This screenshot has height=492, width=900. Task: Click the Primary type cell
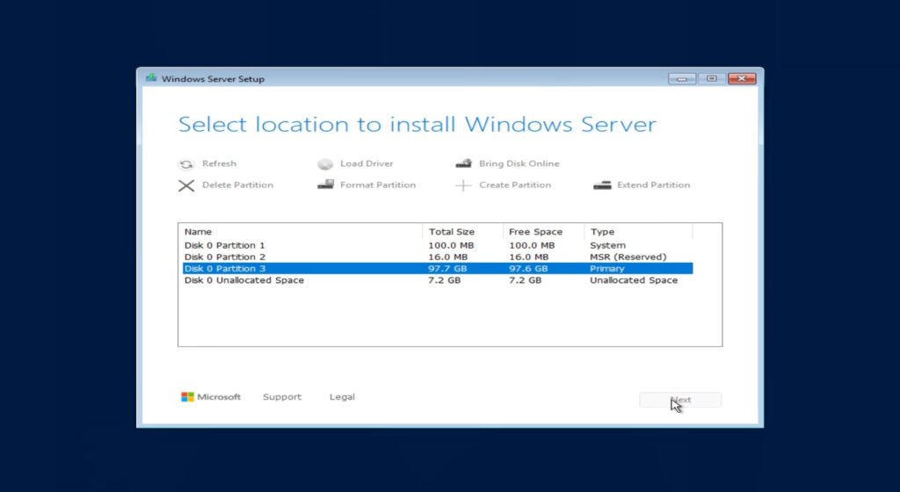click(606, 268)
